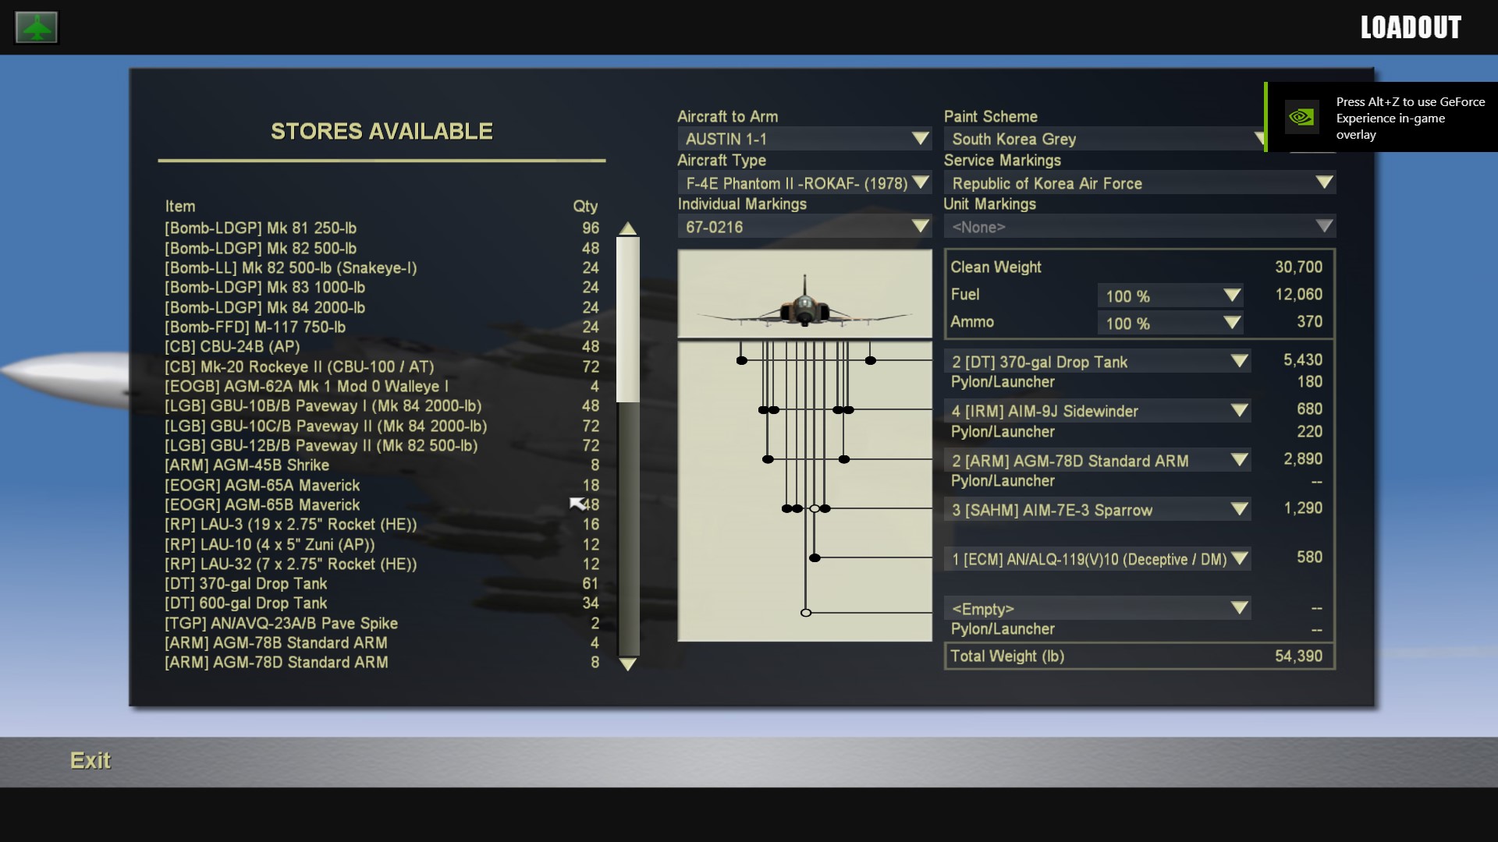The image size is (1498, 842).
Task: Open the Aircraft to Arm dropdown AUSTIN 1-1
Action: [804, 139]
